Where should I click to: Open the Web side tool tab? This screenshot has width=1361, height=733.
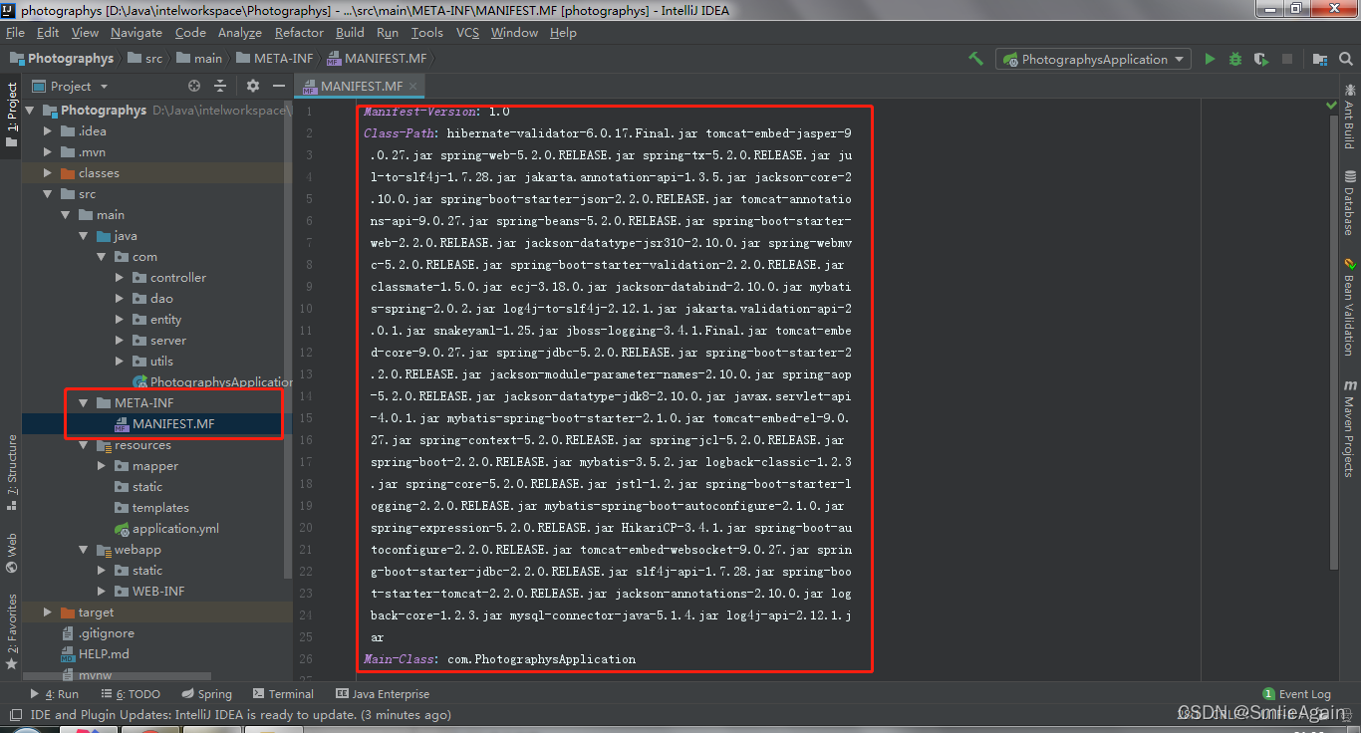point(11,553)
